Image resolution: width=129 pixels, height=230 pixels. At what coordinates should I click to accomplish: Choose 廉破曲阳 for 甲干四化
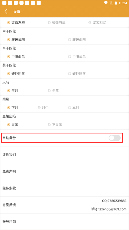77,40
